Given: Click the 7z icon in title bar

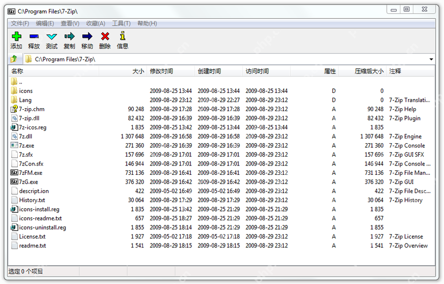Looking at the screenshot, I should tap(12, 11).
